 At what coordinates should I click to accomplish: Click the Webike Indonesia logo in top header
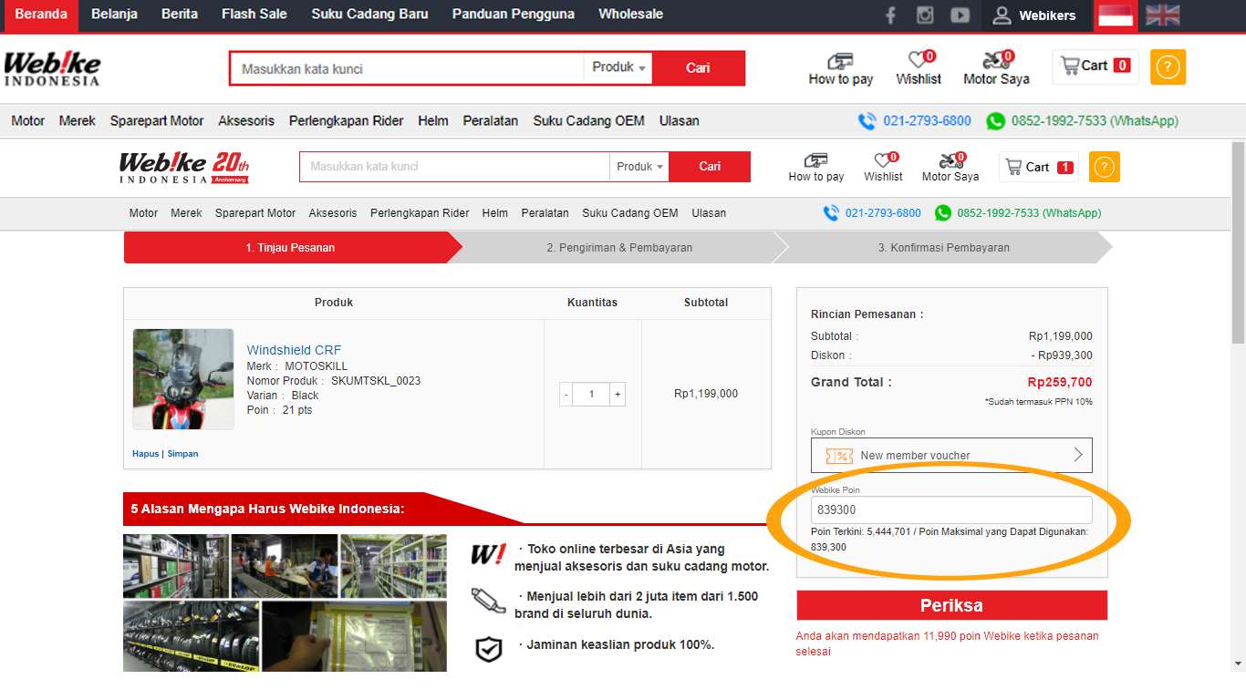[x=52, y=68]
